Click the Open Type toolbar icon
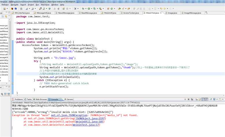Viewport: 225px width, 137px height. [x=119, y=9]
